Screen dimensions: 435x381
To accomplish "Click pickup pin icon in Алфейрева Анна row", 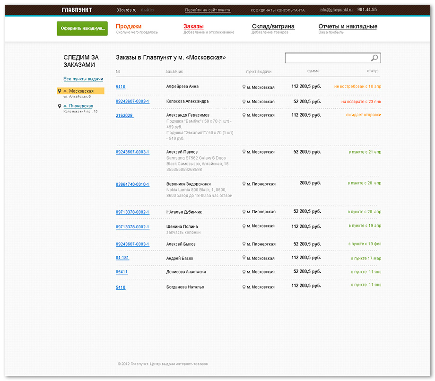I will (244, 87).
